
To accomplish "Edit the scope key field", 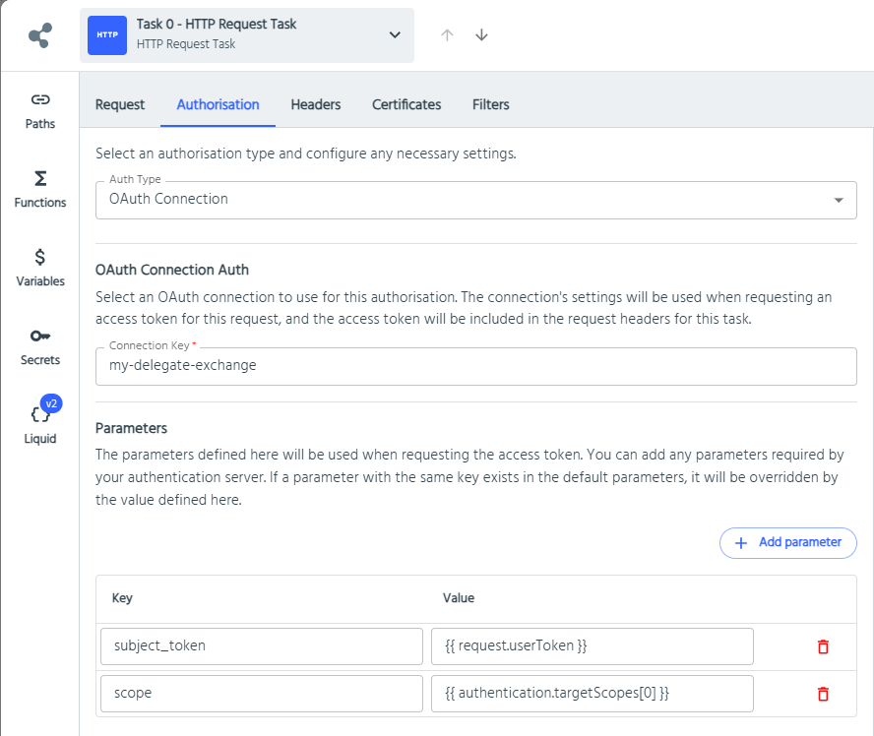I will pyautogui.click(x=262, y=694).
